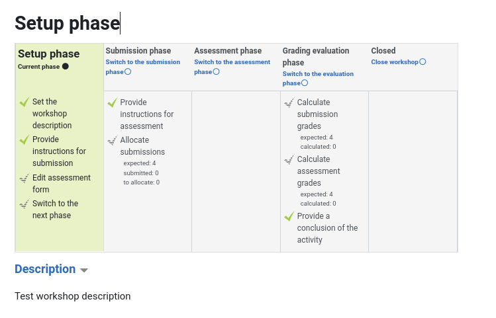
Task: Open Allocate submissions task
Action: pyautogui.click(x=142, y=146)
